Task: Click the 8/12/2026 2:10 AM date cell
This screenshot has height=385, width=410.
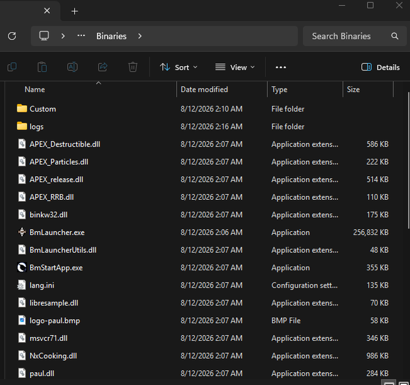Action: 211,109
